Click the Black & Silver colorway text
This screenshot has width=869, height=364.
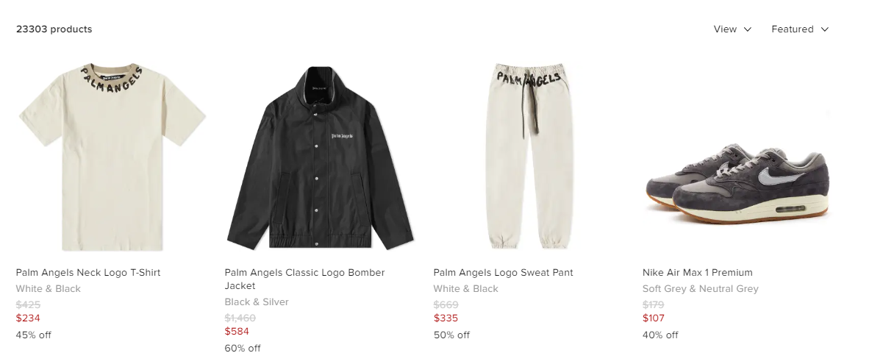click(x=257, y=302)
